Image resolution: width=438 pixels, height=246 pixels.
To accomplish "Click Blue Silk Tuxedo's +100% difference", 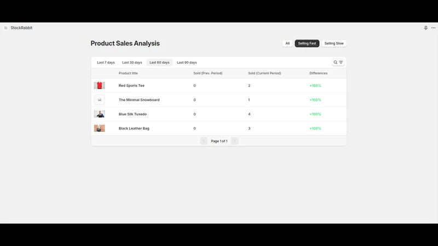I will pyautogui.click(x=315, y=114).
